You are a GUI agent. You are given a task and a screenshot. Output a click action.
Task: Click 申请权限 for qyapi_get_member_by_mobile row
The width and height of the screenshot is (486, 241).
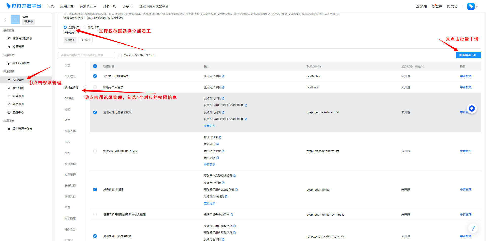466,215
